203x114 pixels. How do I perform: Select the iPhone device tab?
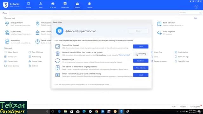pos(5,13)
